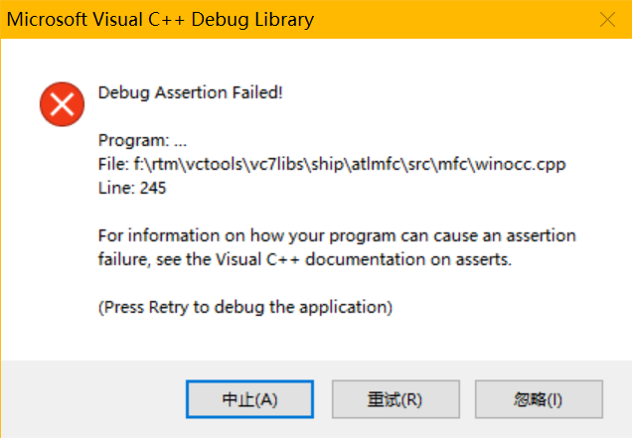The height and width of the screenshot is (438, 632).
Task: Click the word "failure" in the message
Action: click(x=124, y=259)
